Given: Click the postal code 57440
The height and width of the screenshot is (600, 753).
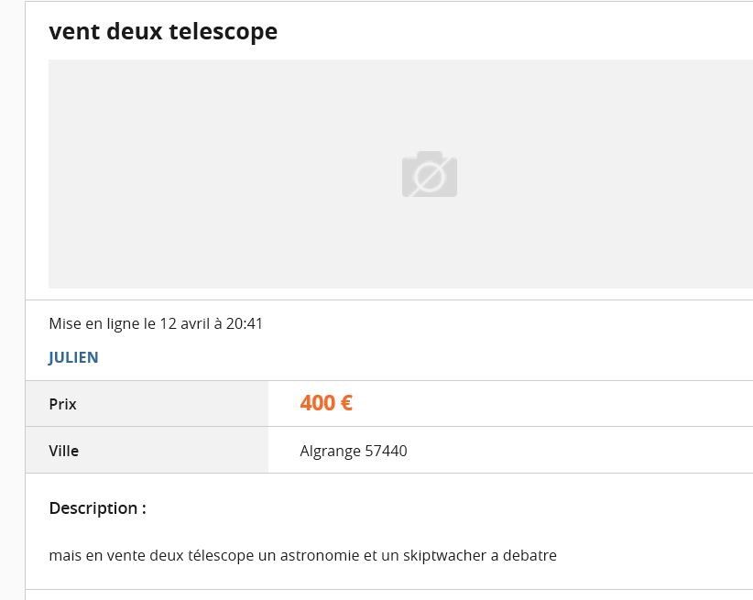Looking at the screenshot, I should (386, 451).
